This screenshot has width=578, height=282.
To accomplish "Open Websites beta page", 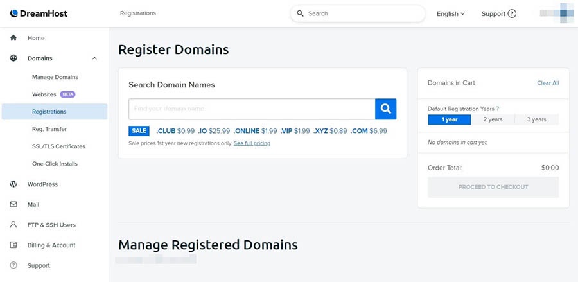I will 44,94.
